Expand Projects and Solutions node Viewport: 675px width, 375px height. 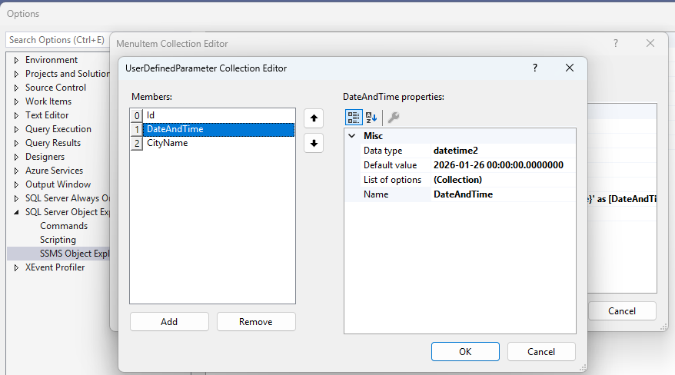point(16,74)
